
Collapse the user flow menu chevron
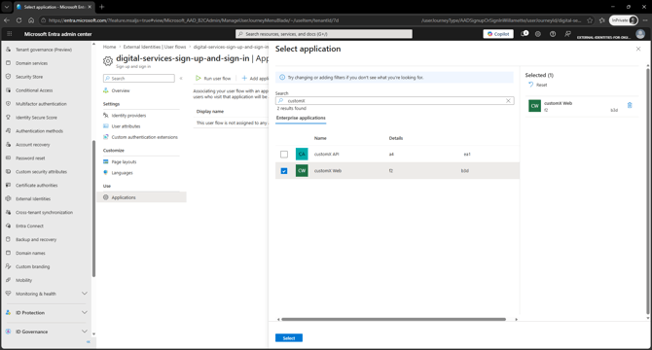(181, 79)
